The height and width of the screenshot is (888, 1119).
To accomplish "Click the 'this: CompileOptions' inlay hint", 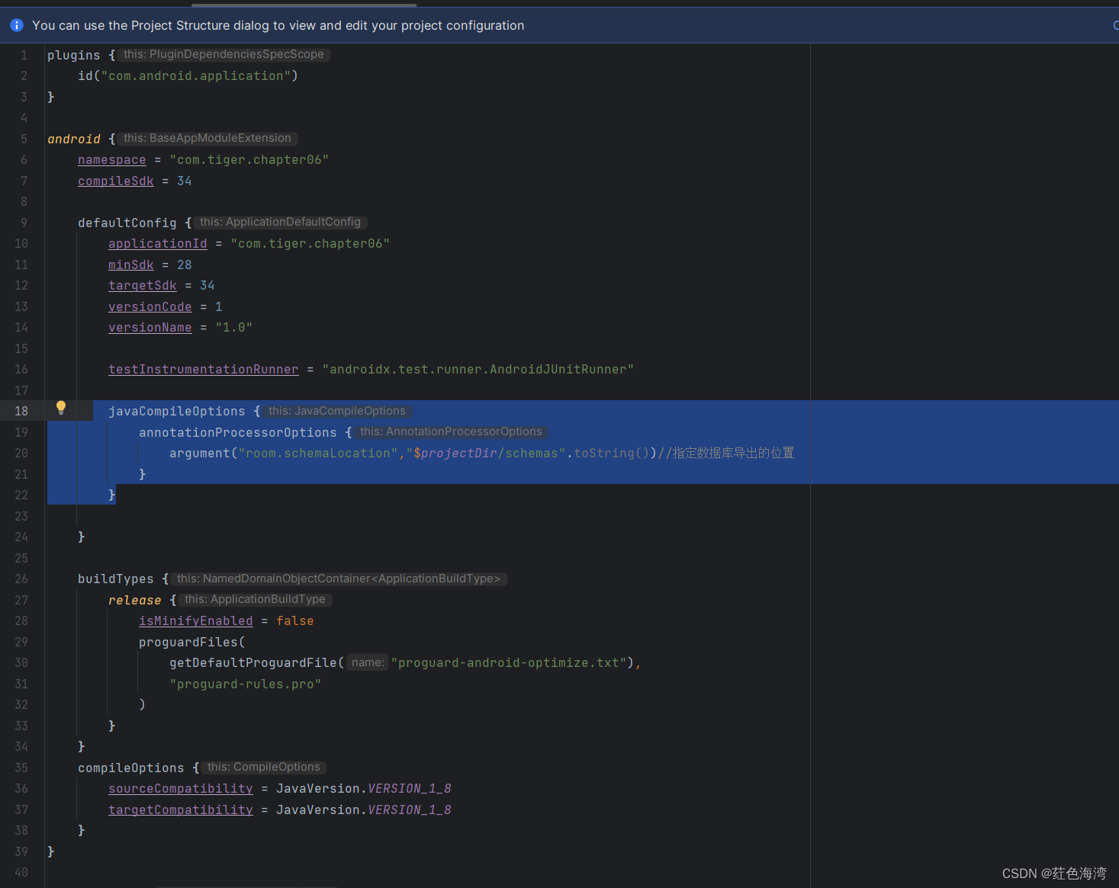I will (263, 767).
